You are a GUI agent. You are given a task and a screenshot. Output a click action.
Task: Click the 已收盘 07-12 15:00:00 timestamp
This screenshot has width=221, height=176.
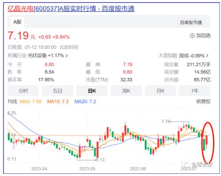pos(43,47)
